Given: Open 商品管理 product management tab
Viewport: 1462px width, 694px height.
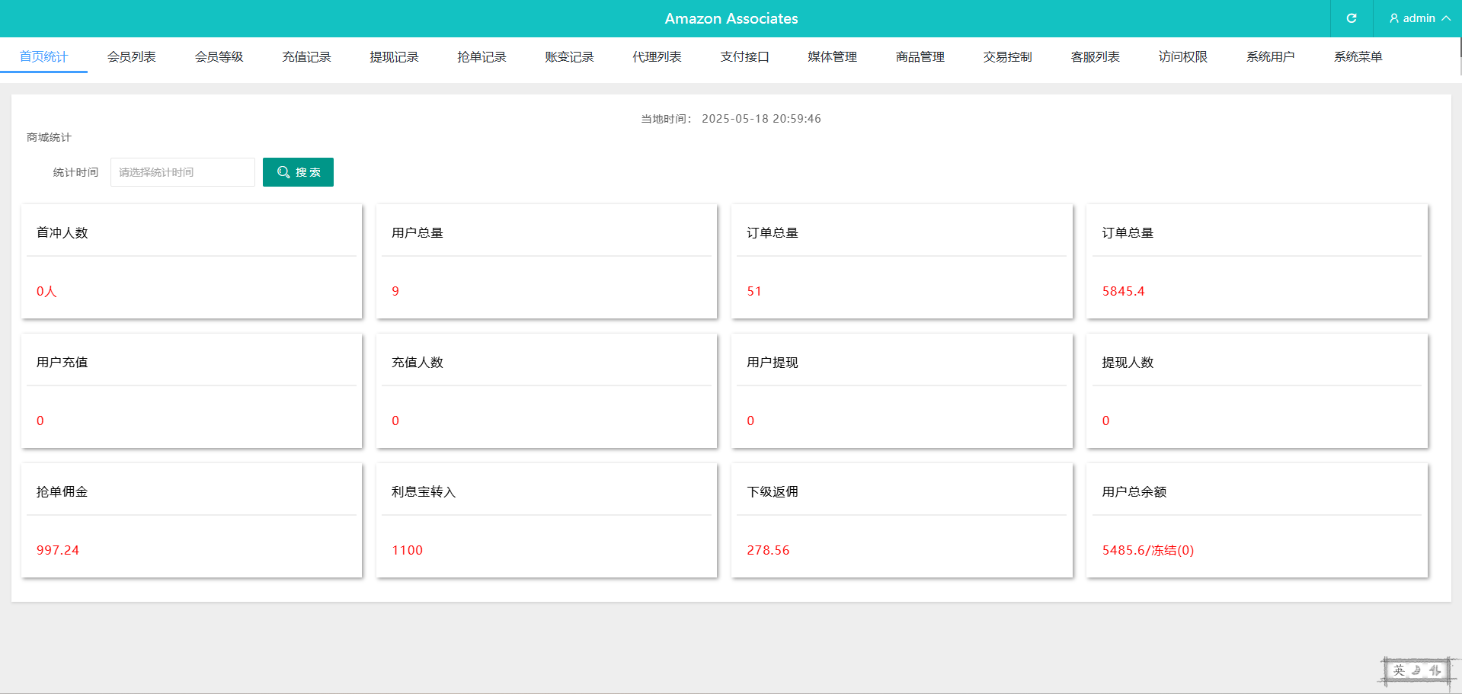Looking at the screenshot, I should pyautogui.click(x=920, y=57).
